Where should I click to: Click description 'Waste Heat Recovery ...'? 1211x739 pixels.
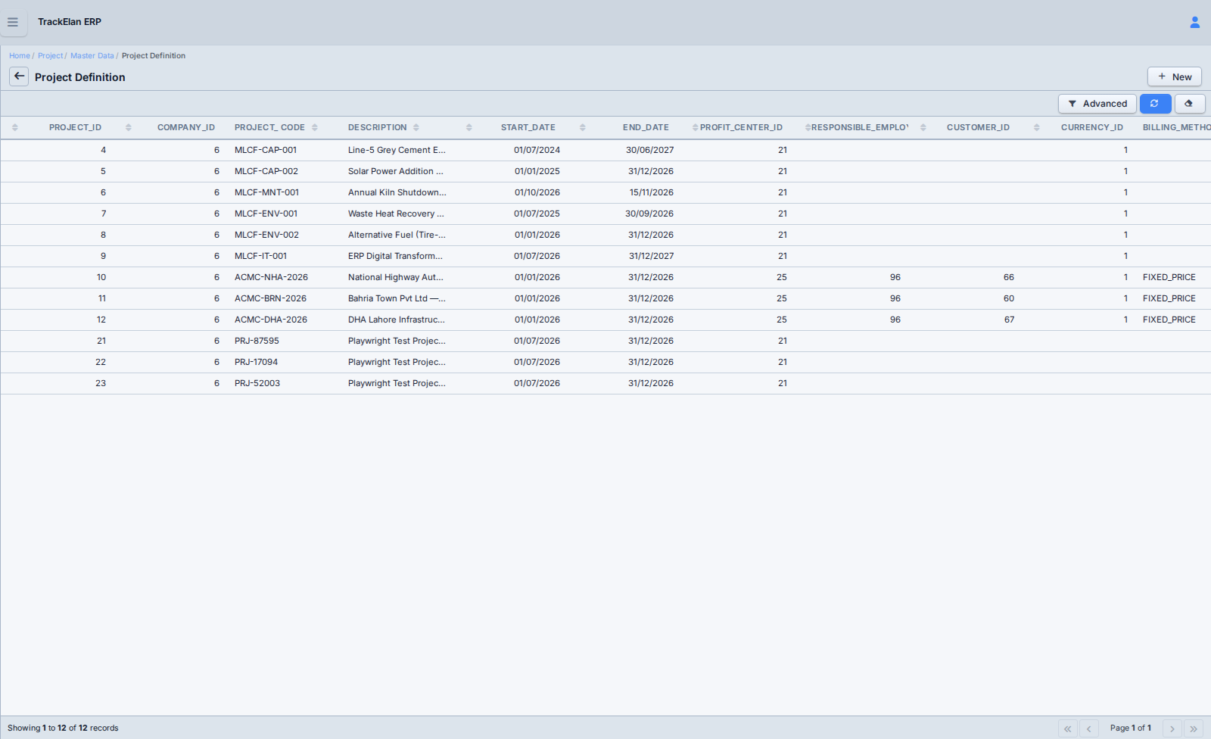click(396, 214)
